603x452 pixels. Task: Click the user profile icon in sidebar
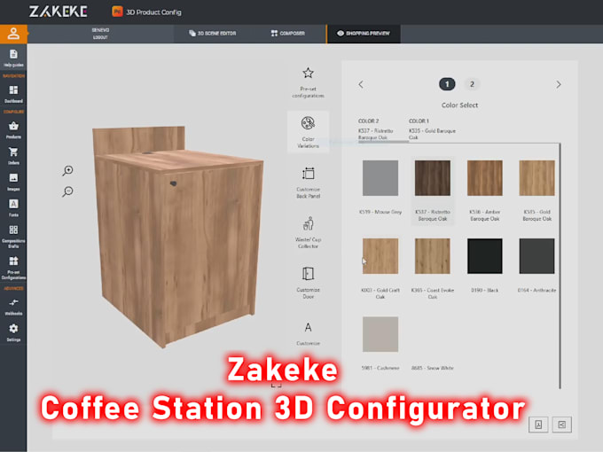[13, 34]
